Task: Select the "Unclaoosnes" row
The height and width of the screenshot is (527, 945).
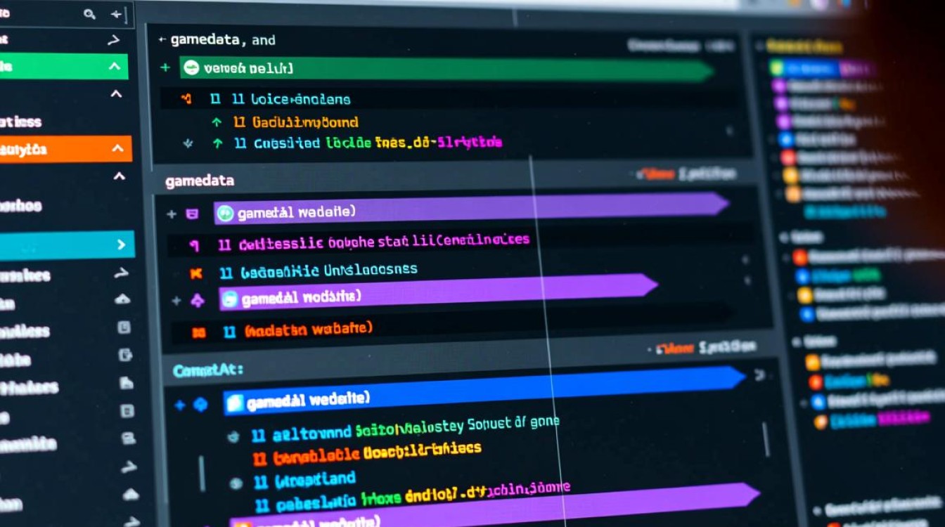Action: (319, 271)
